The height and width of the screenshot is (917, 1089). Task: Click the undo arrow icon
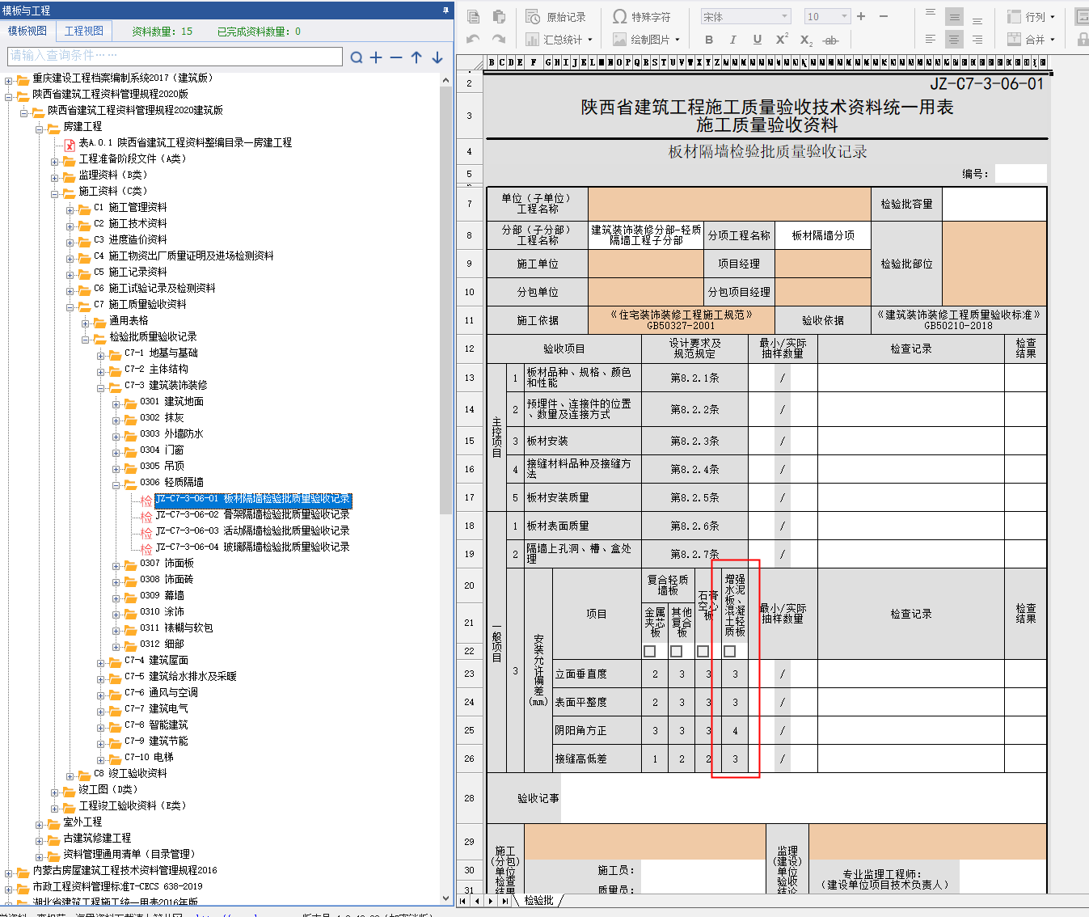pos(473,39)
